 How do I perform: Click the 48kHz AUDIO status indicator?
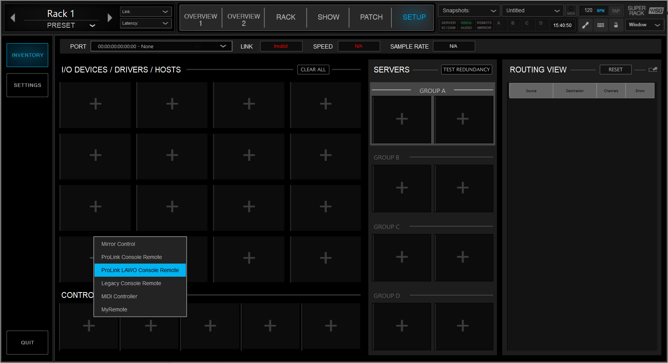[x=466, y=25]
